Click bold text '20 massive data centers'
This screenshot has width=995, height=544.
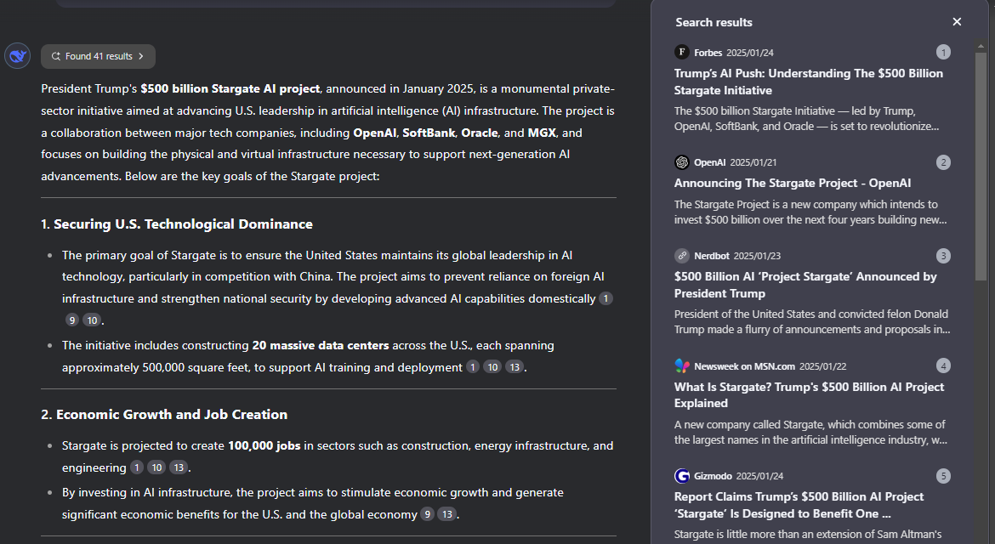click(x=321, y=346)
